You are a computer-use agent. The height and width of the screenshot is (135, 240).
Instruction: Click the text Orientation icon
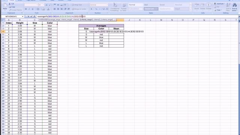pyautogui.click(x=66, y=5)
